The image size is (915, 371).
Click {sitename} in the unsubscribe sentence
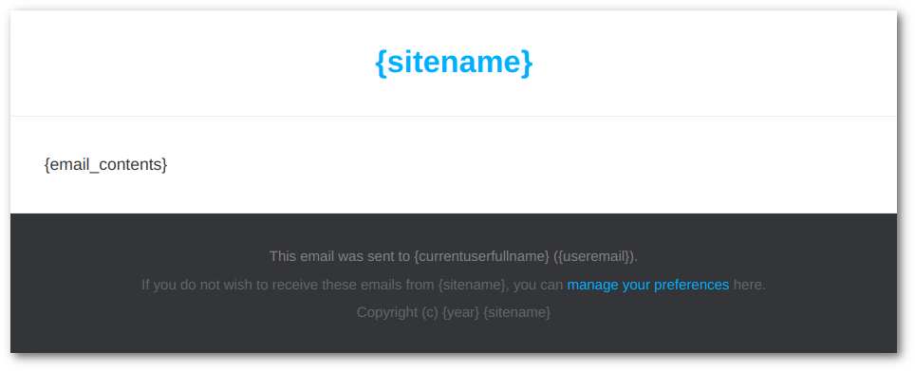click(472, 285)
